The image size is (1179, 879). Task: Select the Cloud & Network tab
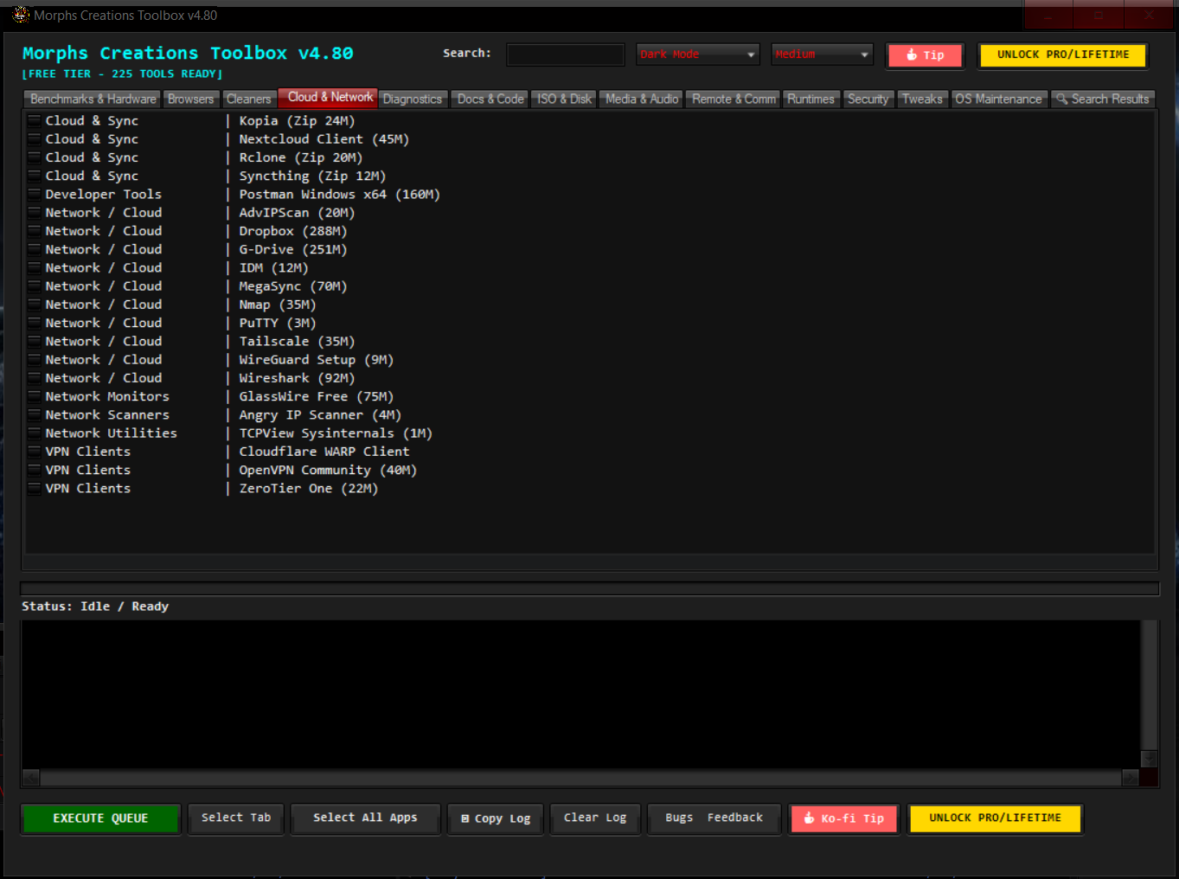[x=330, y=98]
